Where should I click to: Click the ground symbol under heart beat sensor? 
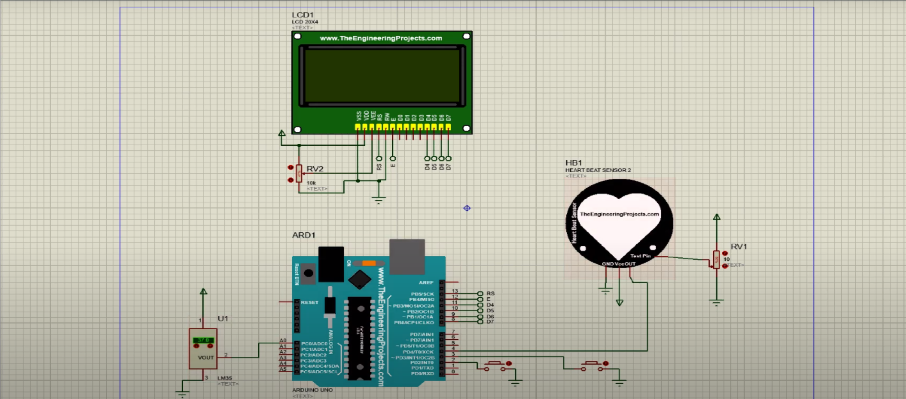click(606, 291)
